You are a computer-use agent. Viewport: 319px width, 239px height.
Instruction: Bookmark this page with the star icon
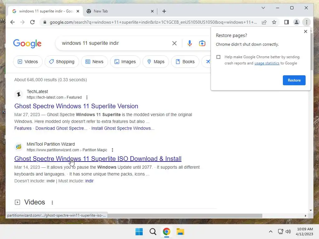pos(274,22)
